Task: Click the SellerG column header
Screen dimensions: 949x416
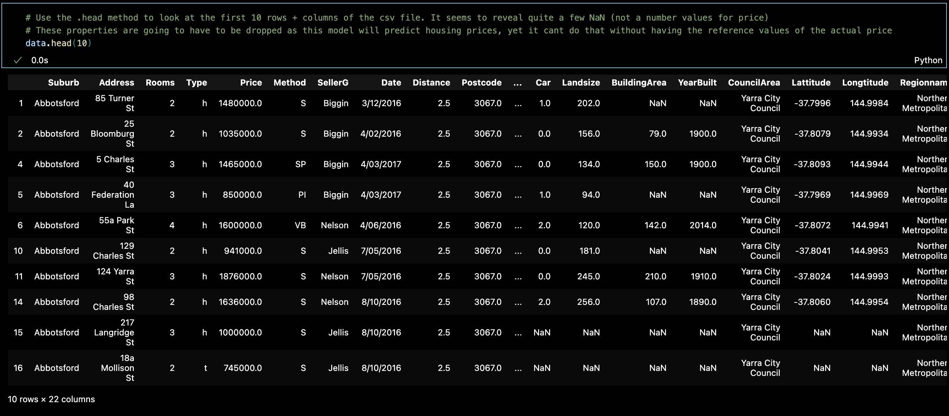Action: pos(332,83)
